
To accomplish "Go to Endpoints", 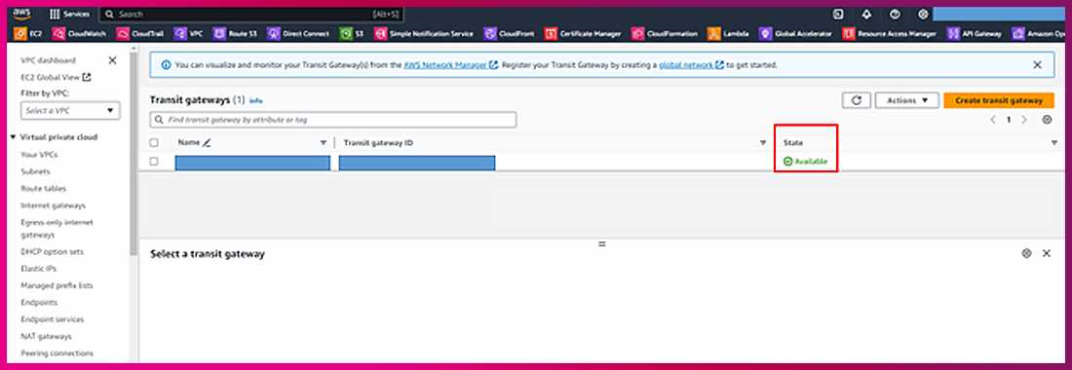I will [39, 303].
